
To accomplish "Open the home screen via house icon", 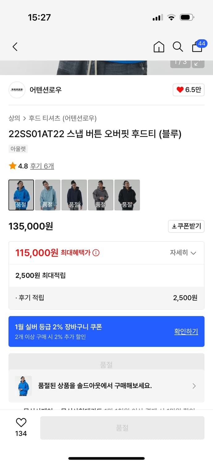I will pyautogui.click(x=158, y=47).
